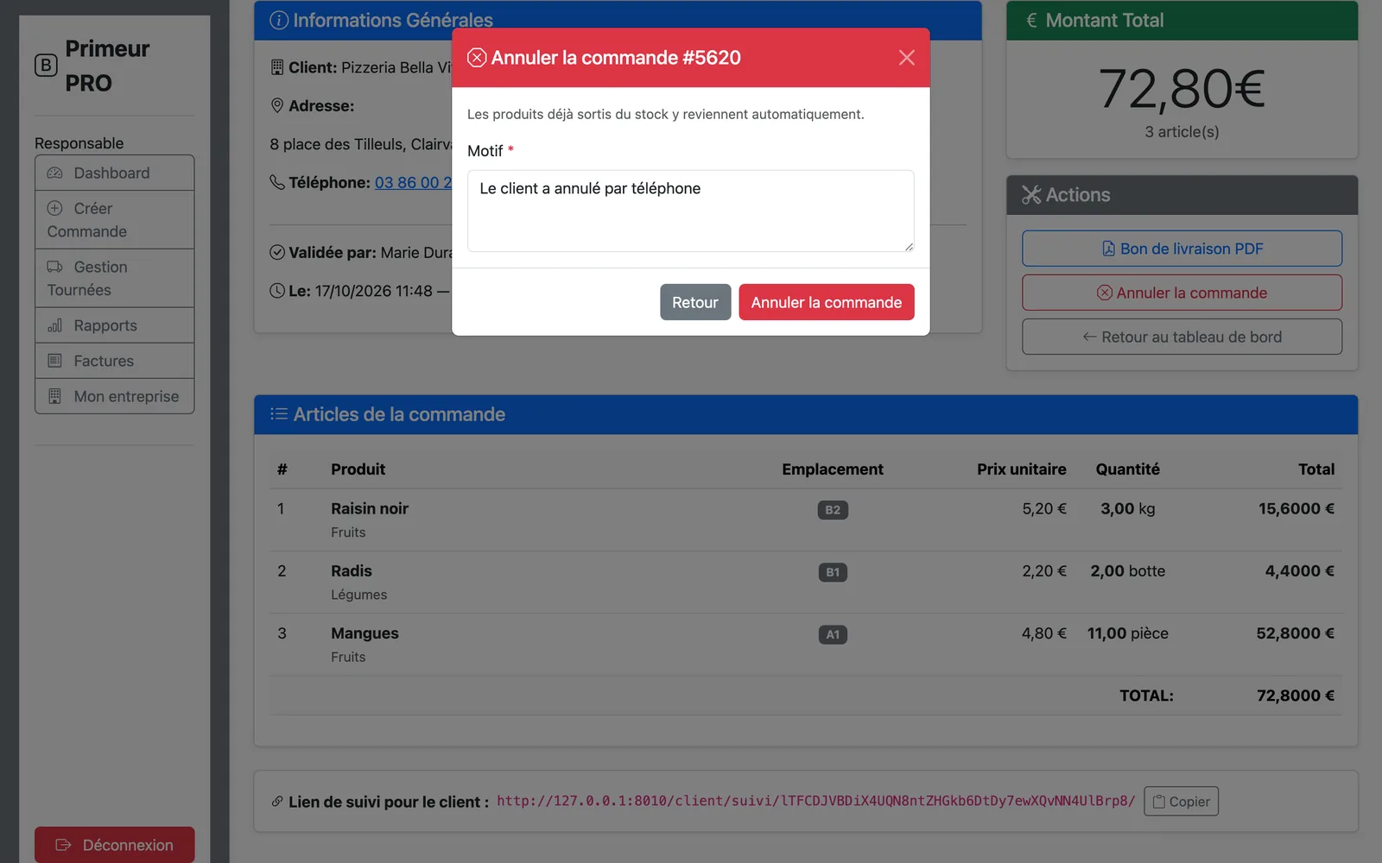Click the list icon in Articles de la commande

coord(279,414)
